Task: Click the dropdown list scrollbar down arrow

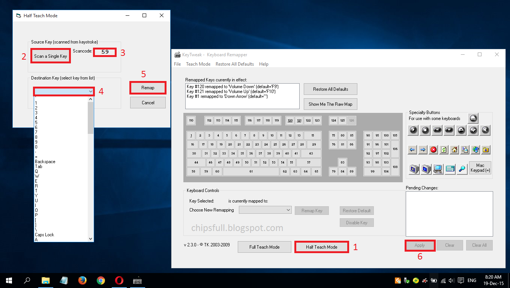Action: coord(90,238)
